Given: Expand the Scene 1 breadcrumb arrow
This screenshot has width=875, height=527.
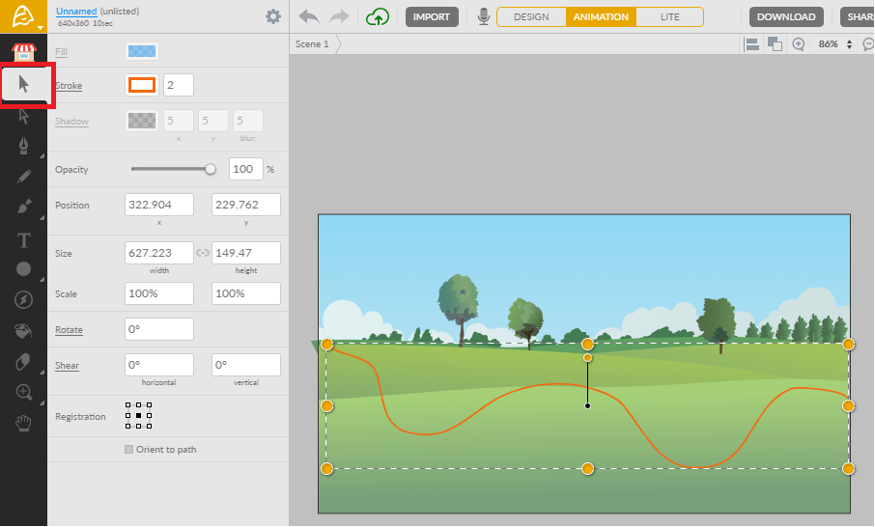Looking at the screenshot, I should pos(337,44).
